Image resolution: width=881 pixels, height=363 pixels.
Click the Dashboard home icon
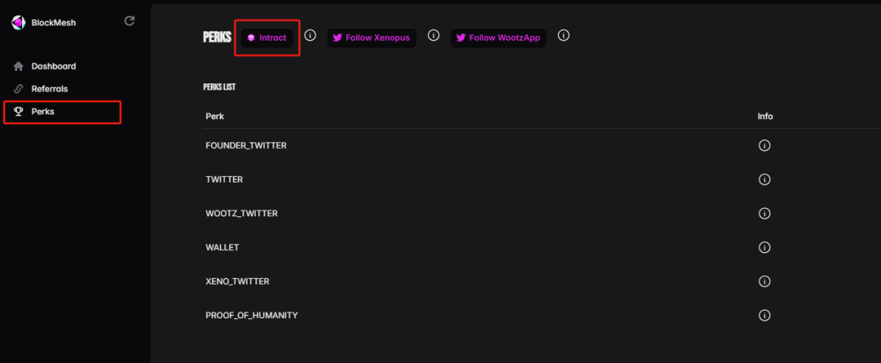(x=19, y=66)
